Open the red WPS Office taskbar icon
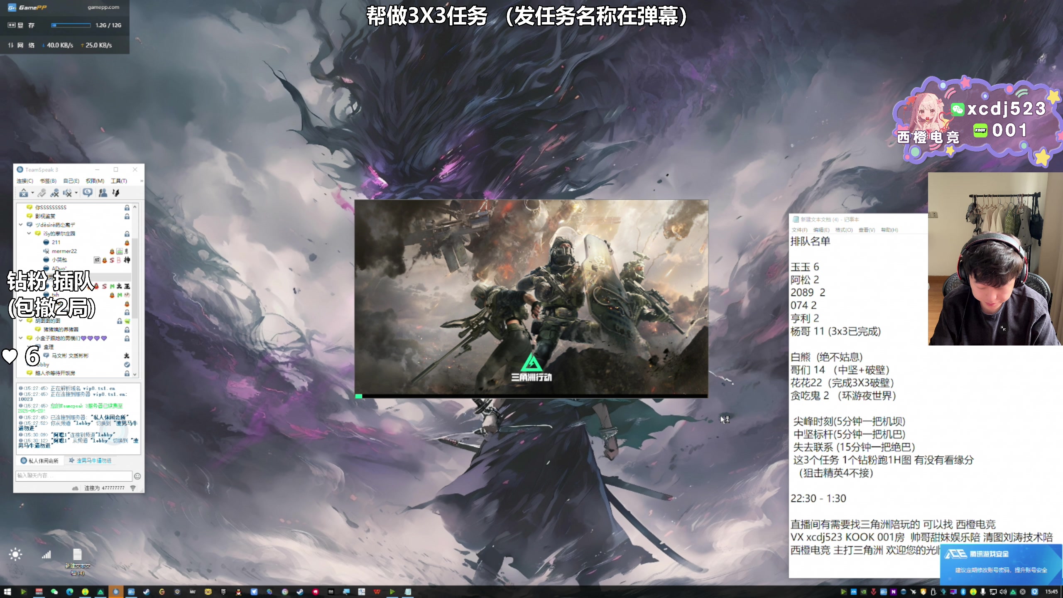 point(377,592)
